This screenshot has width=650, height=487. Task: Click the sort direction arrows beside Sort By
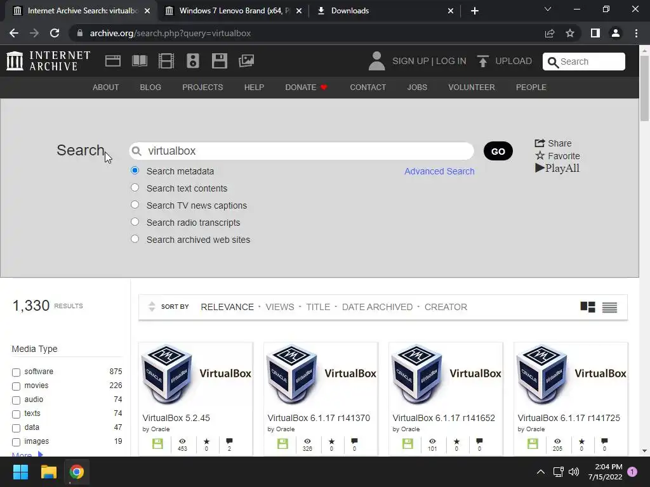(x=152, y=306)
